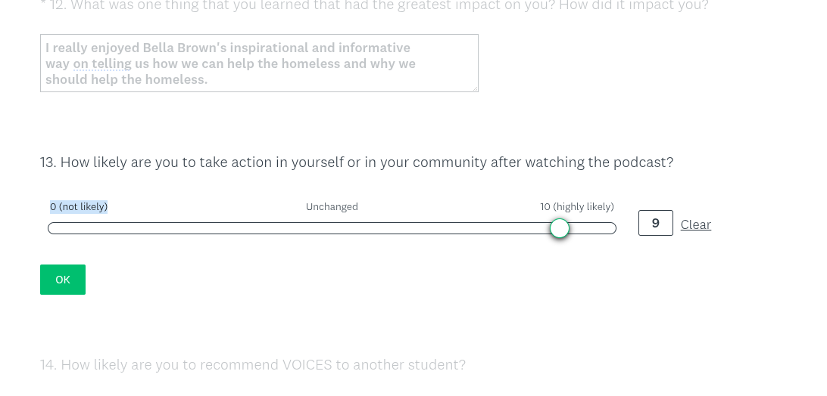Click the "10 (highly likely)" label
Screen dimensions: 827x396
(576, 207)
